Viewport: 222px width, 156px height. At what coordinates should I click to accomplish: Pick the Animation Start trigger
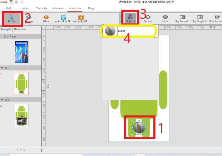tap(63, 19)
